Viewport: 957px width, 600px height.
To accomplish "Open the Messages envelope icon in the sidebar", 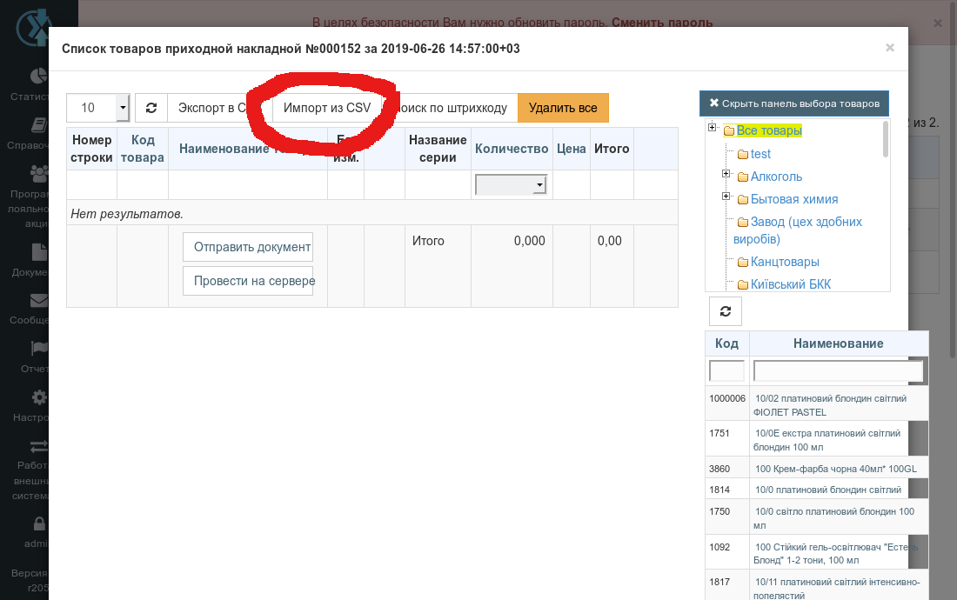I will click(x=38, y=301).
